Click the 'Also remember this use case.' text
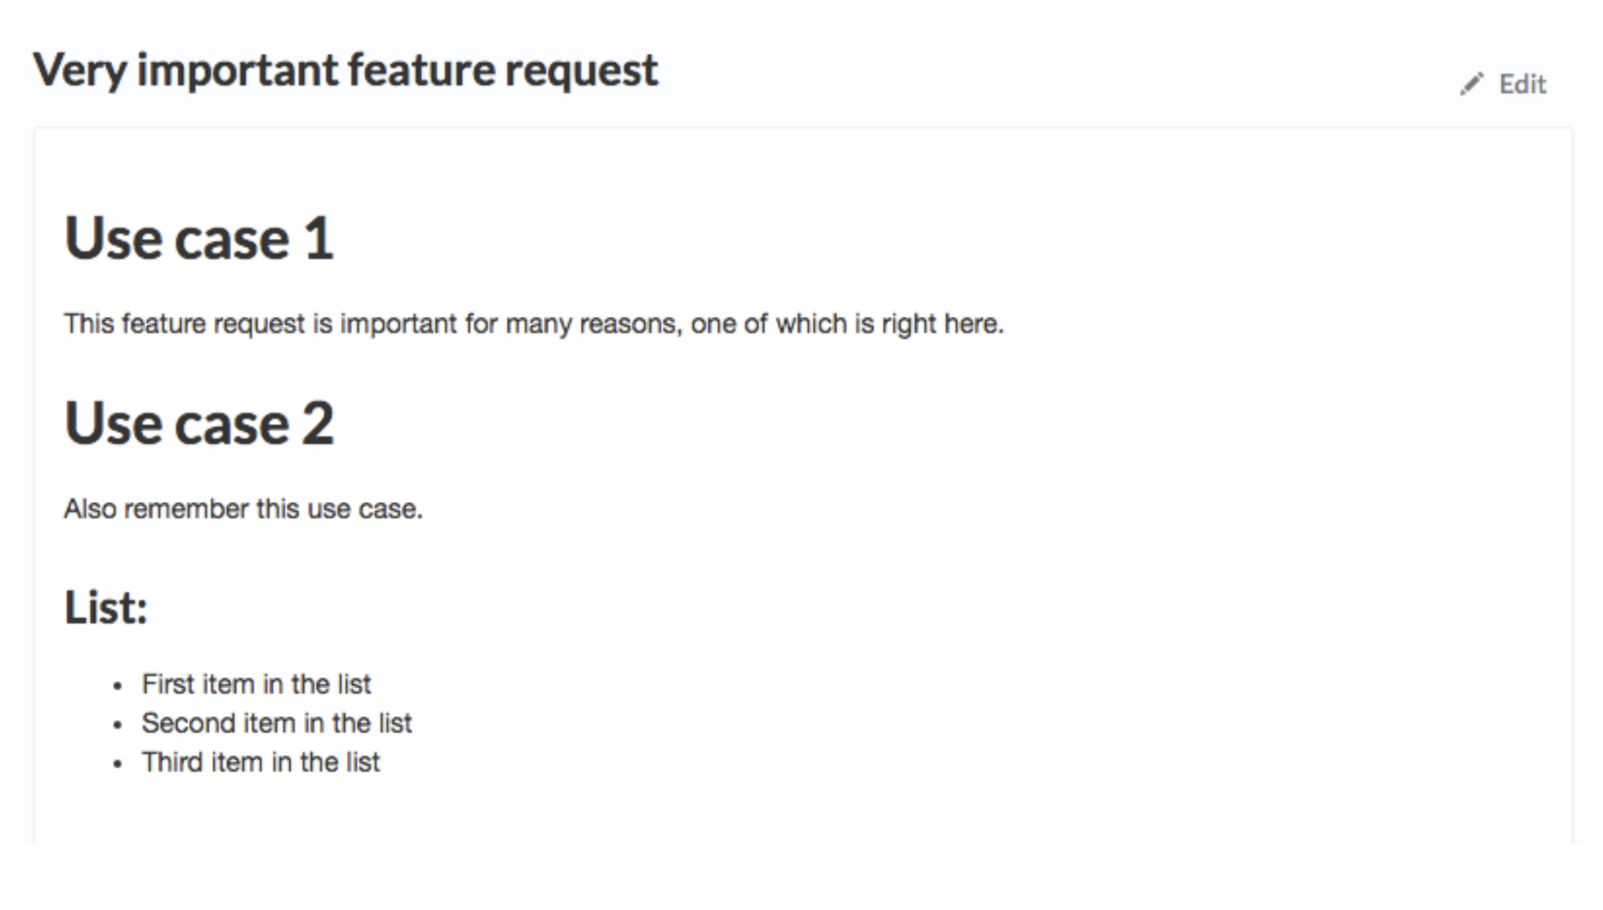This screenshot has height=910, width=1603. 243,509
